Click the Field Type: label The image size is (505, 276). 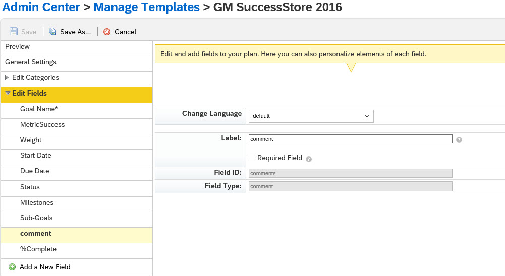[x=223, y=186]
